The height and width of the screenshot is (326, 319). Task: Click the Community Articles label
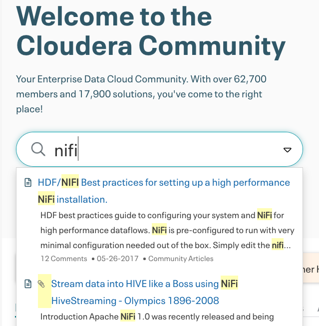coord(181,259)
